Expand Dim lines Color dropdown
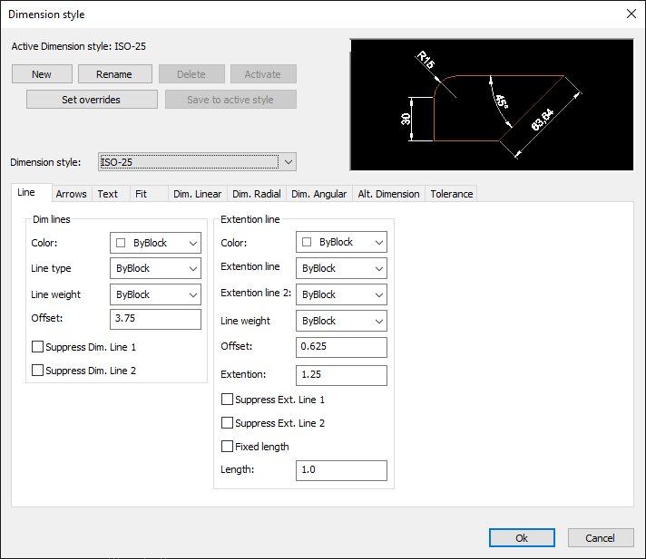Viewport: 646px width, 559px height. point(155,243)
